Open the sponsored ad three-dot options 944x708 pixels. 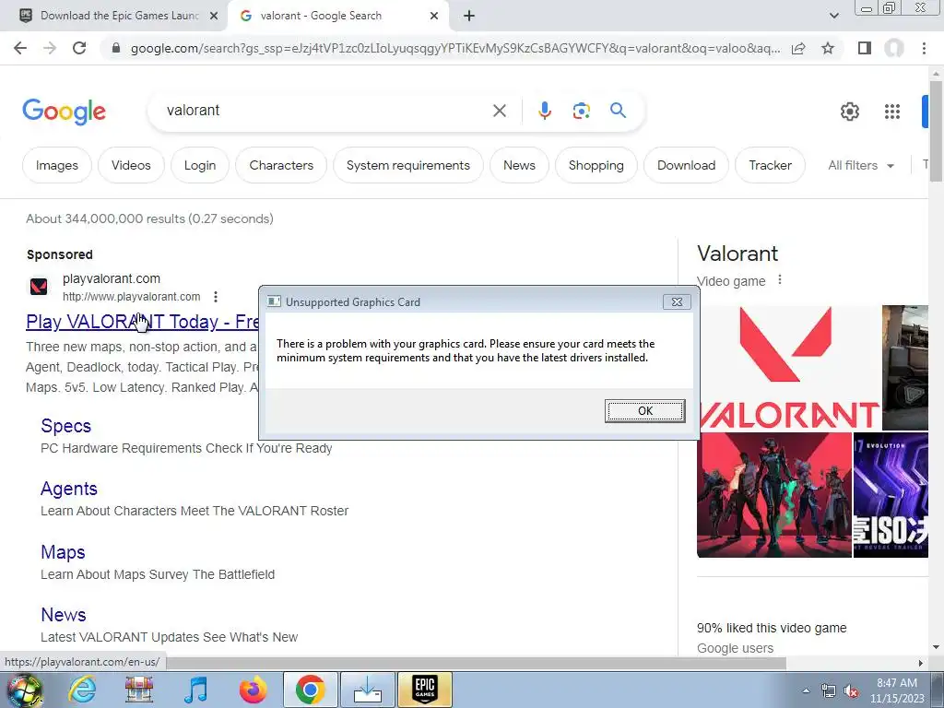point(216,296)
